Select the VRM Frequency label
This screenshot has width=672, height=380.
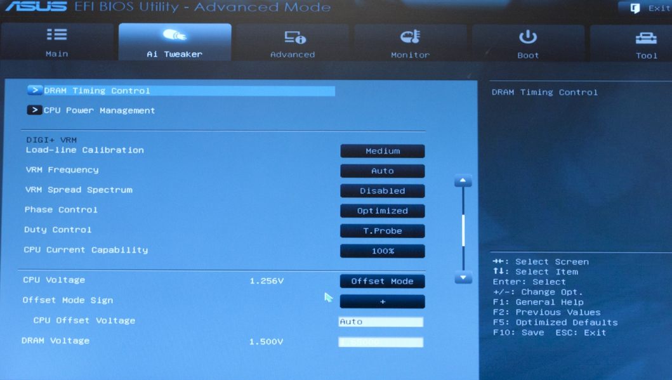(62, 169)
